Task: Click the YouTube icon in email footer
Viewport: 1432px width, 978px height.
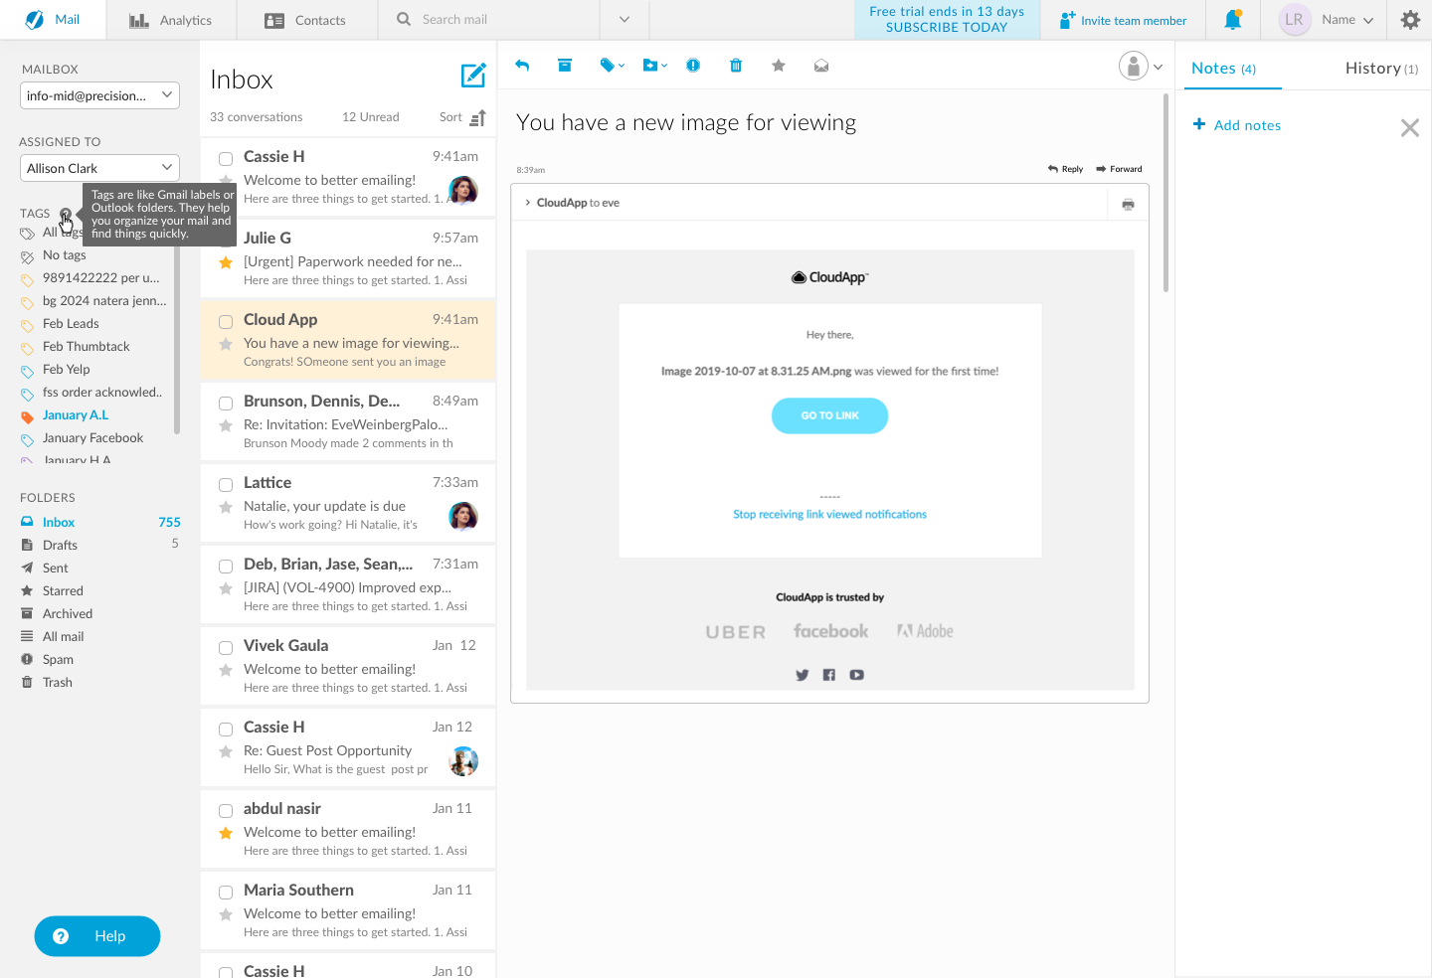Action: (857, 675)
